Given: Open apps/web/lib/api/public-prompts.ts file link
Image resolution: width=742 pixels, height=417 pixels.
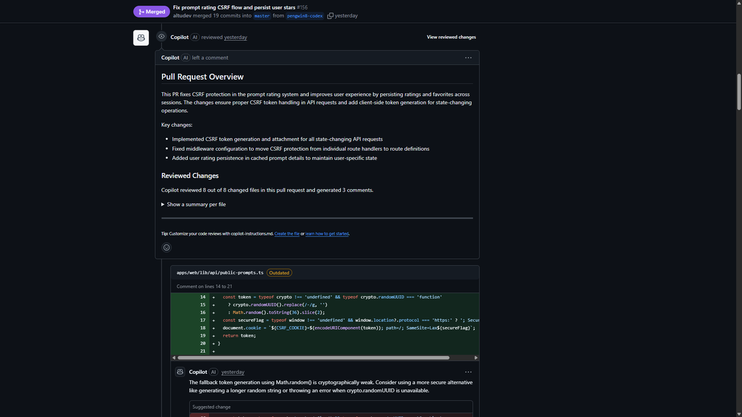Looking at the screenshot, I should [x=220, y=272].
